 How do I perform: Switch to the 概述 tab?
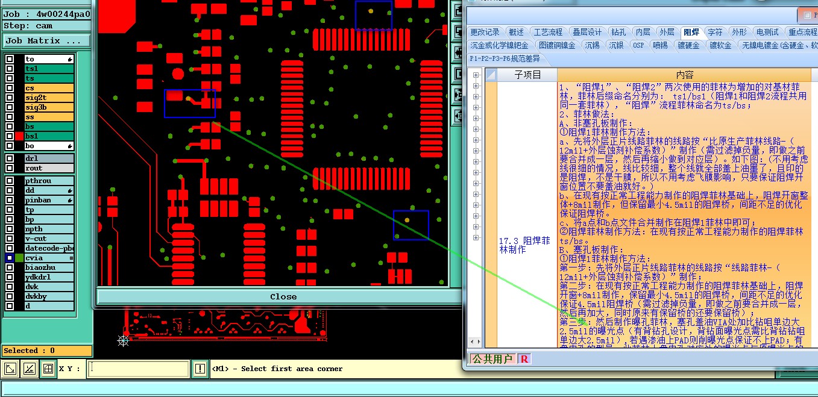point(516,32)
